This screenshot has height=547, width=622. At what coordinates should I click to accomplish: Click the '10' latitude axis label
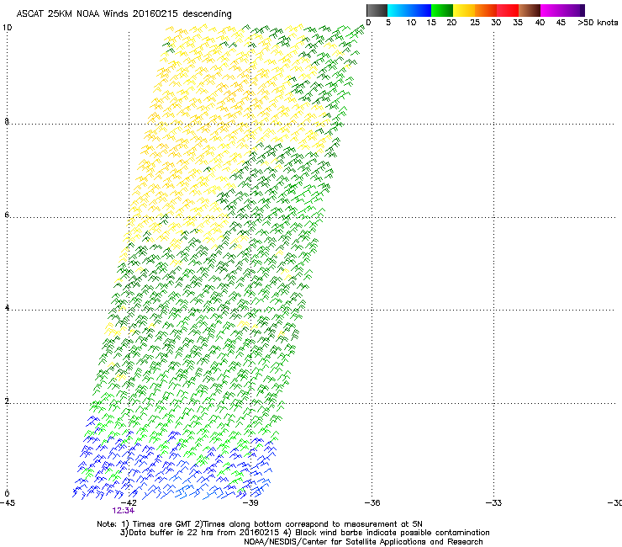click(7, 28)
